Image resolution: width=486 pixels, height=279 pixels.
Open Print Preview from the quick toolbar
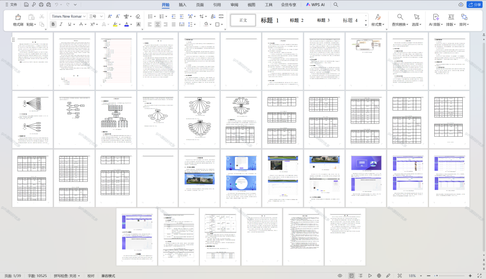(49, 5)
